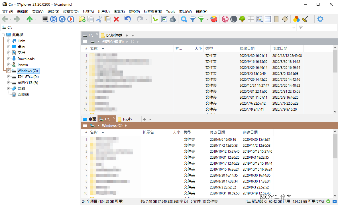Toggle dark mode with the moon icon
Viewport: 338px width, 205px height.
[233, 19]
